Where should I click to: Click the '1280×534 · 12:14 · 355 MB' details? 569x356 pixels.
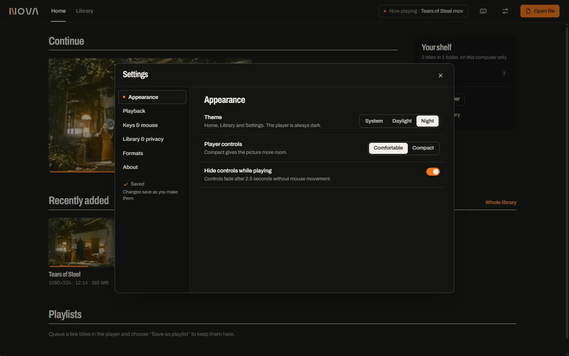click(x=79, y=283)
